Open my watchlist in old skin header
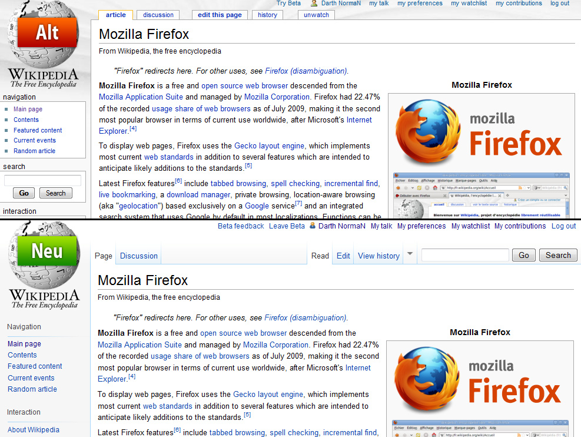The image size is (581, 437). (469, 4)
